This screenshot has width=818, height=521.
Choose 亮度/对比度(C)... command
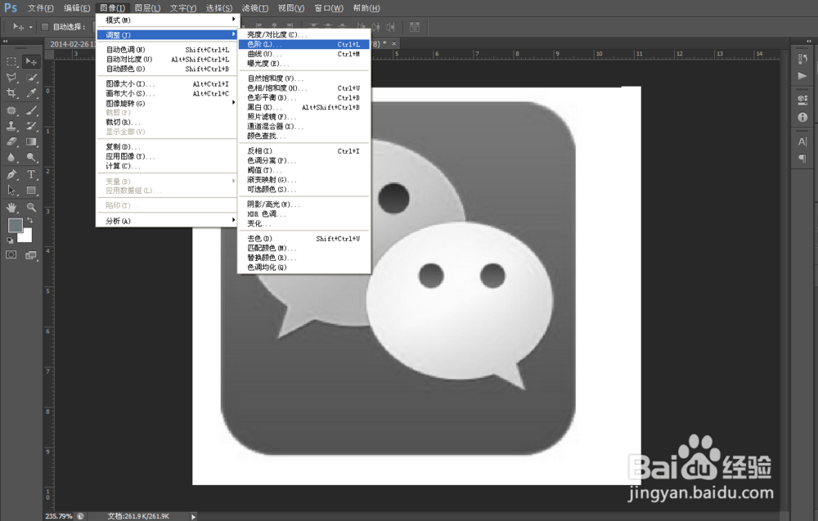[x=303, y=34]
